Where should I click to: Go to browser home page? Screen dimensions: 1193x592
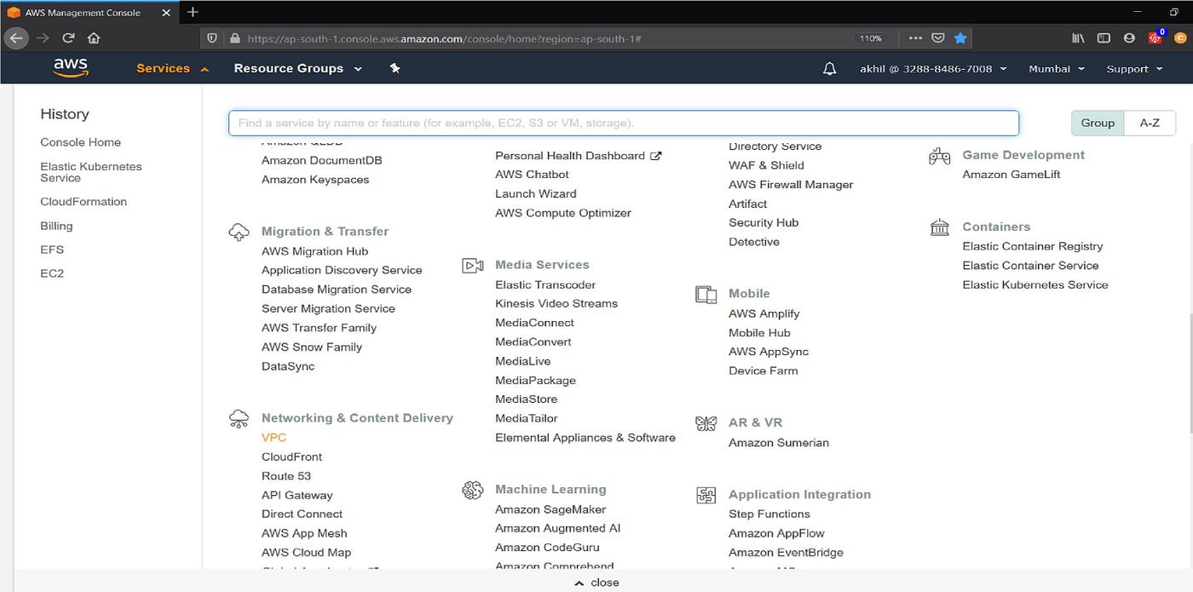tap(94, 37)
